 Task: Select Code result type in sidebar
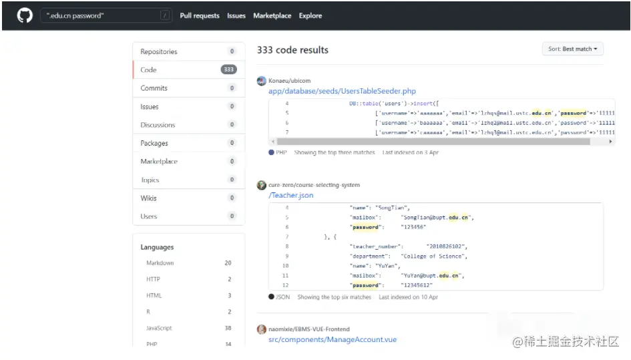pos(189,69)
